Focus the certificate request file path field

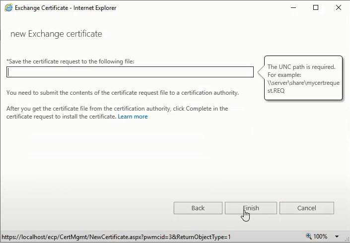pos(130,72)
